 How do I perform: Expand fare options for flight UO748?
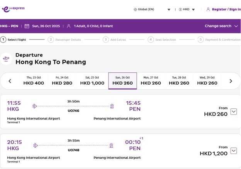click(x=234, y=151)
